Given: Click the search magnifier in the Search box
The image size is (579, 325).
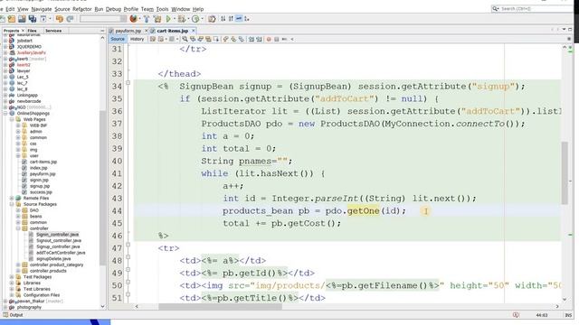Looking at the screenshot, I should tap(495, 8).
